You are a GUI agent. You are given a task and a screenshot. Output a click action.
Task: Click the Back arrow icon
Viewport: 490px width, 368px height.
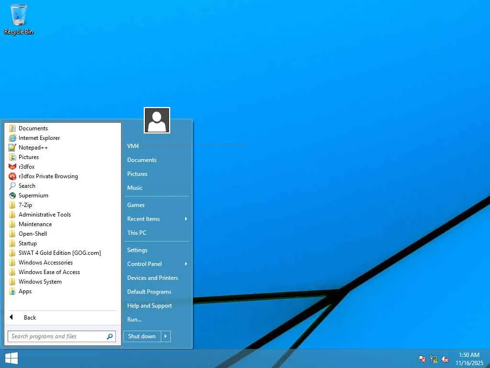coord(11,317)
